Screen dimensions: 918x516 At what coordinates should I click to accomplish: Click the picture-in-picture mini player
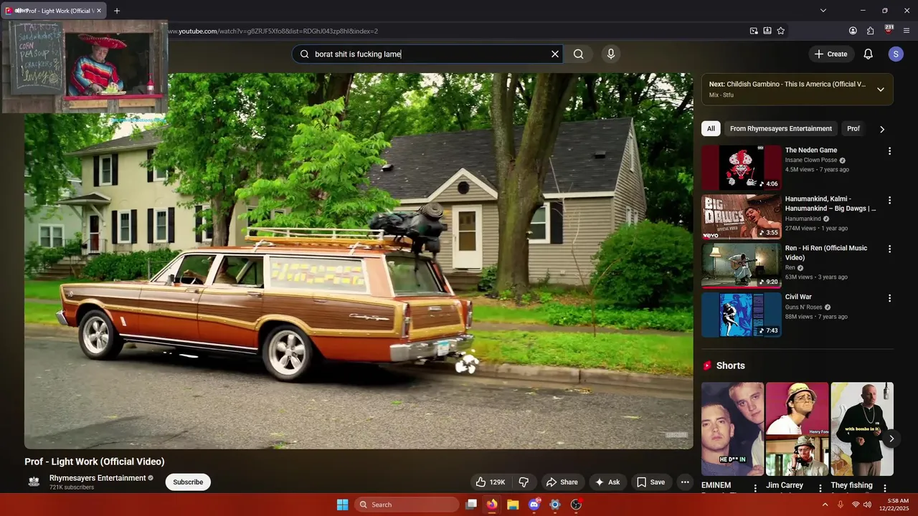pos(85,67)
